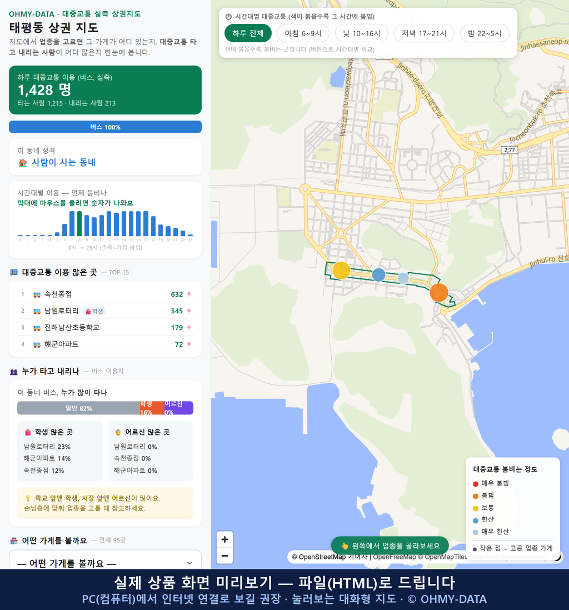
Task: Switch to 저녁 17~21시 time filter
Action: (424, 33)
